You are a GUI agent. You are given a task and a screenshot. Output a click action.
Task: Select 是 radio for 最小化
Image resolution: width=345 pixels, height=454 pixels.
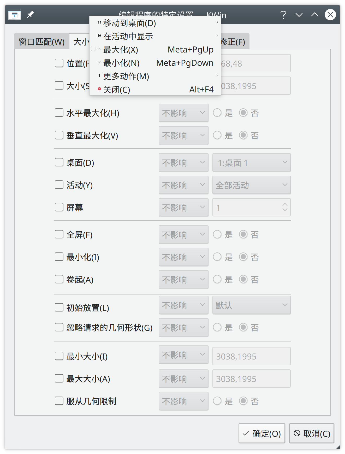point(217,257)
